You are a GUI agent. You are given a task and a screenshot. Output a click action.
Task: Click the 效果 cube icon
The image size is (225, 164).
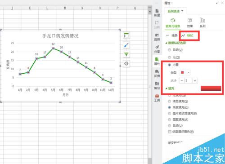(190, 20)
